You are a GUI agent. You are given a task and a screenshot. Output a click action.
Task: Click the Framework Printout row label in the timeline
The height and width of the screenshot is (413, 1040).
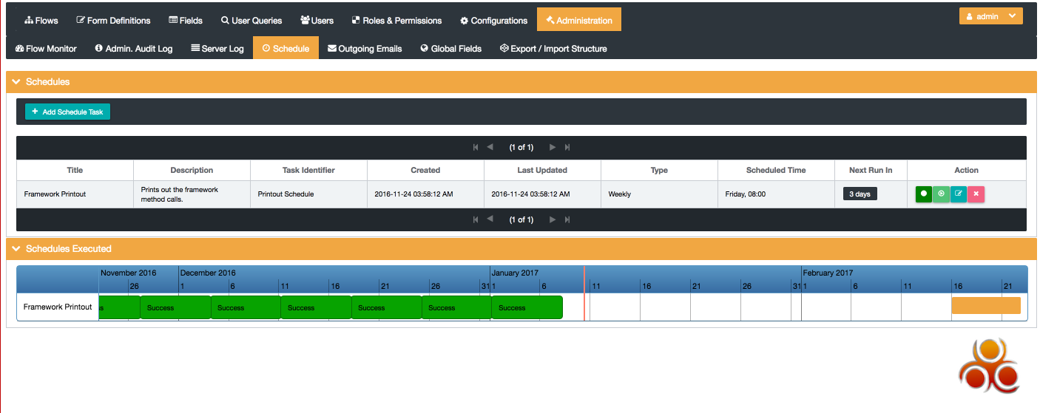point(58,307)
